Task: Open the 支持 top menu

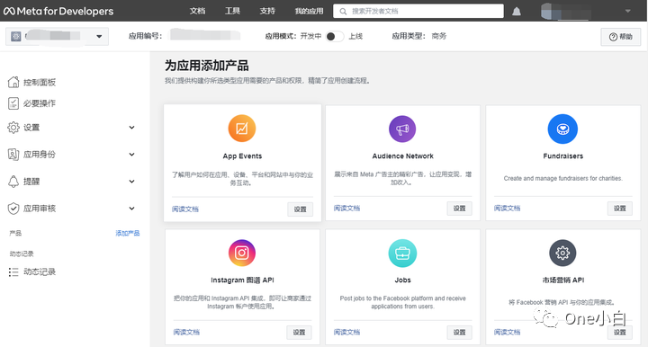Action: [x=267, y=11]
